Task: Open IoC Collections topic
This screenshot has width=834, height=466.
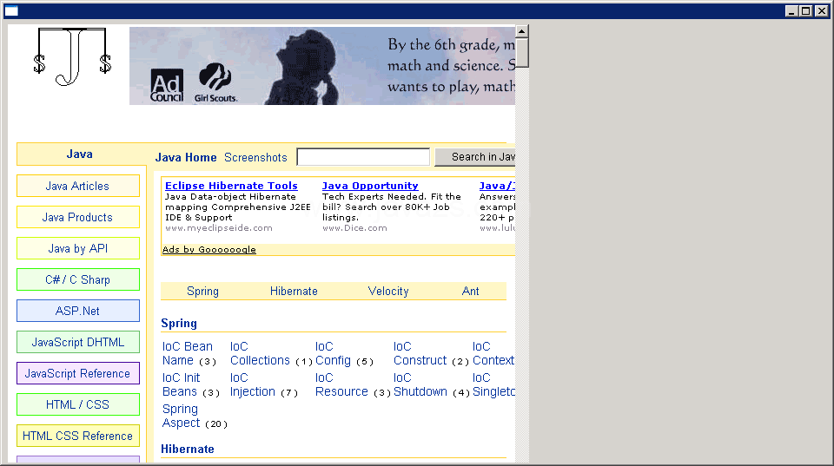Action: pos(260,353)
